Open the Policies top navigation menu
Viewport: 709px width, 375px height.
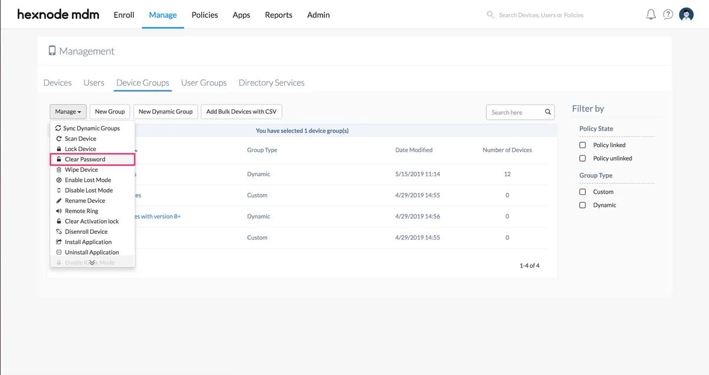click(x=204, y=15)
